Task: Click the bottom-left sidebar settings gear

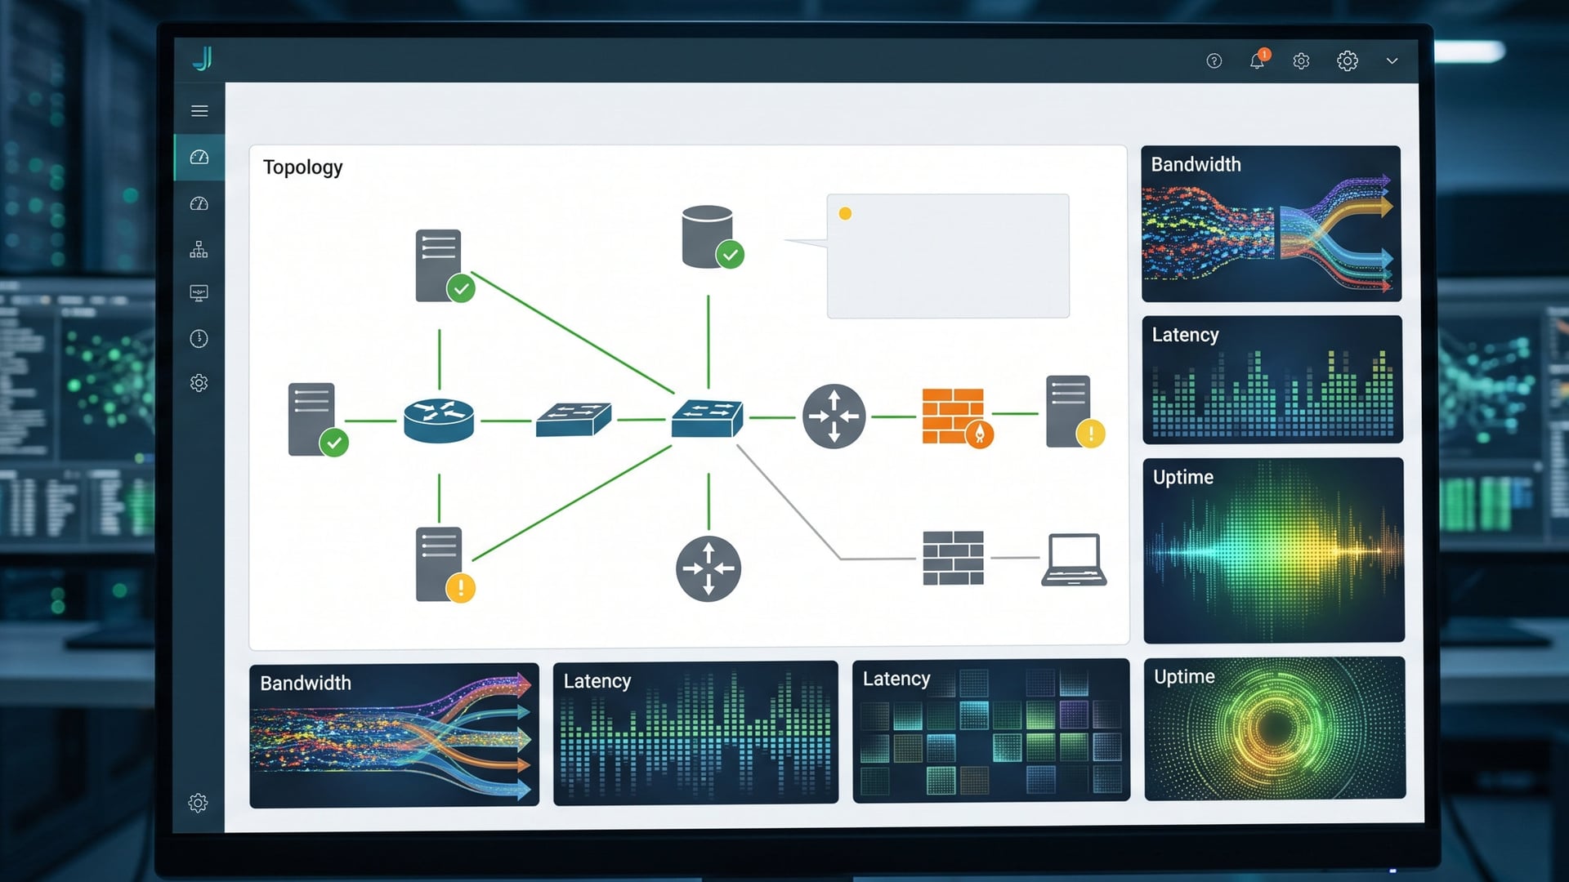Action: [198, 803]
